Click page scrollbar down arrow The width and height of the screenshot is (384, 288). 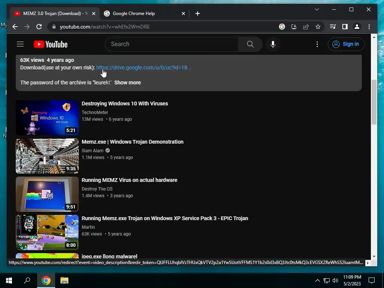pos(374,256)
